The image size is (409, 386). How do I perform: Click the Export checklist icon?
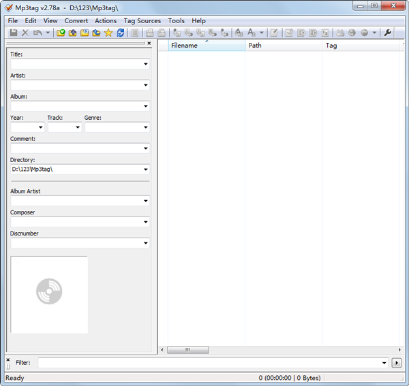(x=289, y=33)
